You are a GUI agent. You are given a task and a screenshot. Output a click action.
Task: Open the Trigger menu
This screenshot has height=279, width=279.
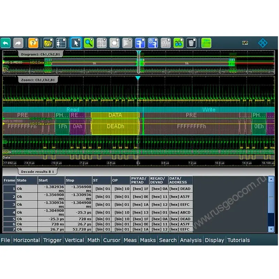[x=52, y=240]
